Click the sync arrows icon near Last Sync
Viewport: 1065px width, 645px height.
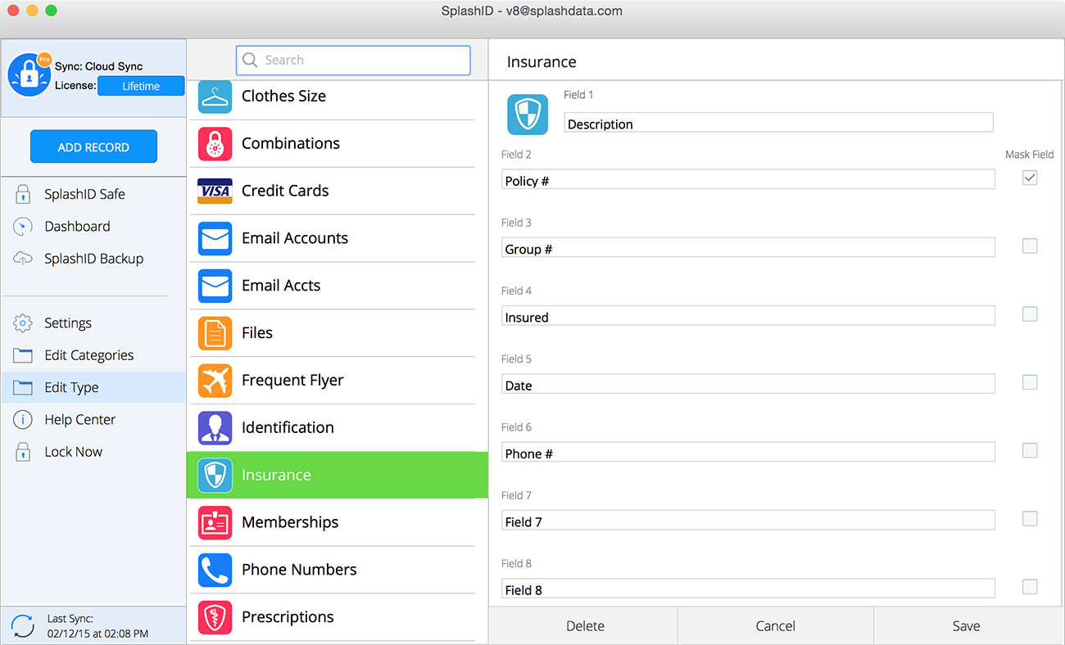tap(23, 626)
